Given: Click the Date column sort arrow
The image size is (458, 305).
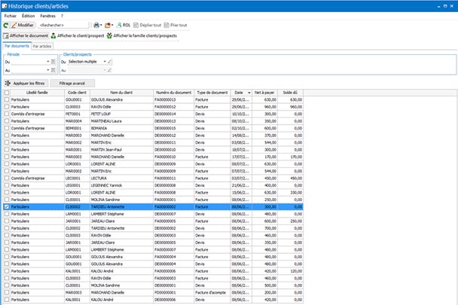Looking at the screenshot, I should click(249, 93).
